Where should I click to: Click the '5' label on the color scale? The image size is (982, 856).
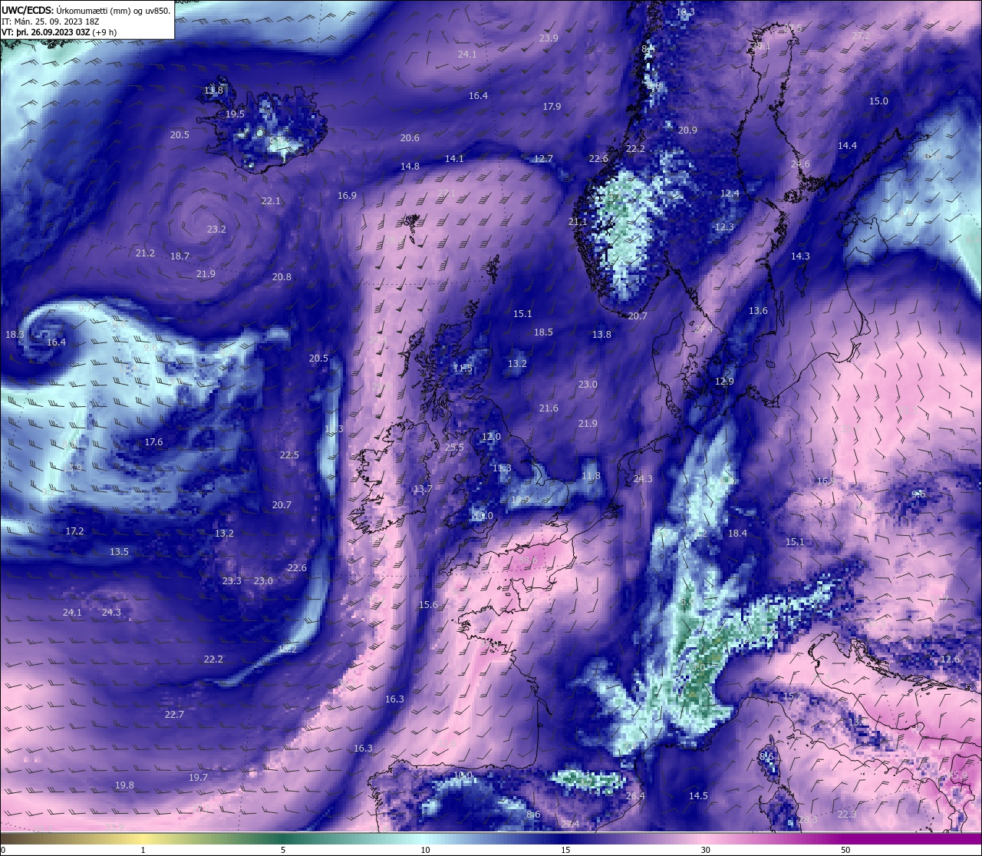pos(283,850)
